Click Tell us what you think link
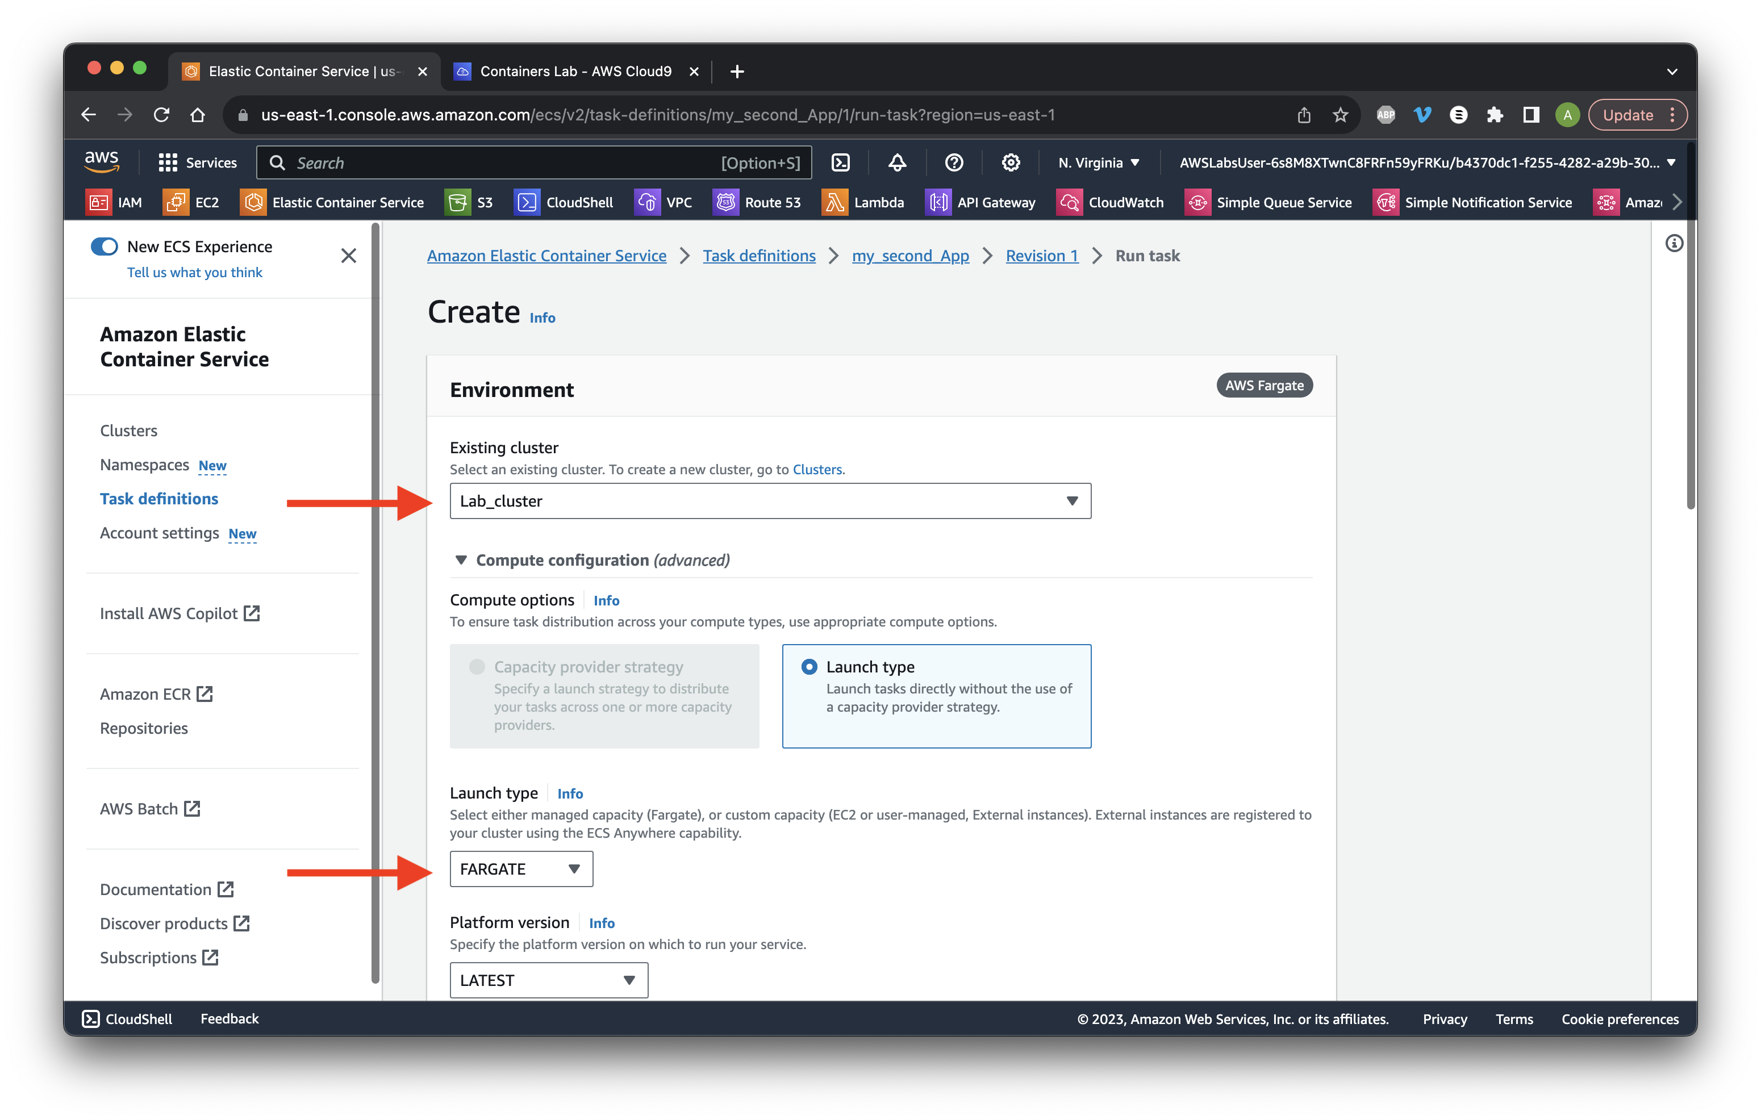Viewport: 1761px width, 1120px height. 194,273
